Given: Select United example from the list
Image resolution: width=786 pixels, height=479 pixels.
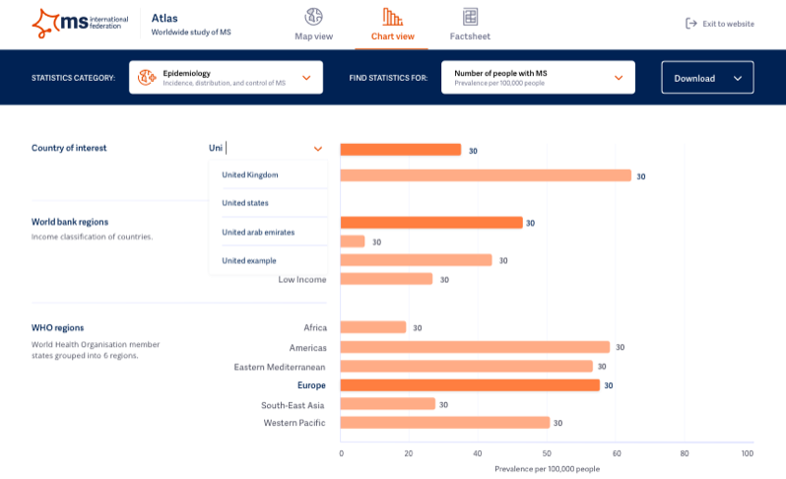Looking at the screenshot, I should coord(248,260).
